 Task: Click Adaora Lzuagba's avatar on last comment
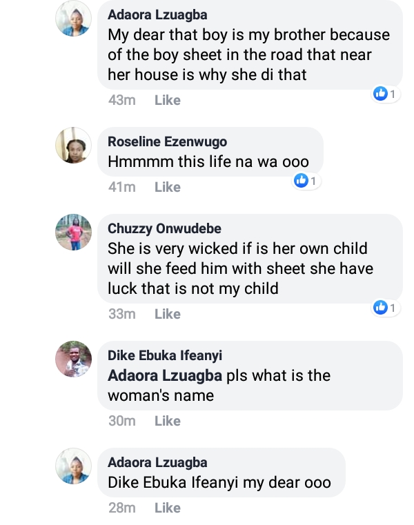(x=73, y=466)
